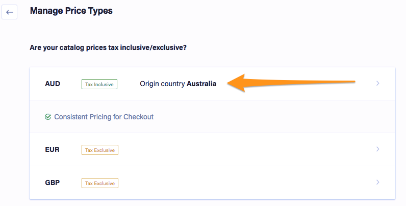Viewport: 406px width, 206px height.
Task: Select the AUD Tax Inclusive badge
Action: coord(99,84)
